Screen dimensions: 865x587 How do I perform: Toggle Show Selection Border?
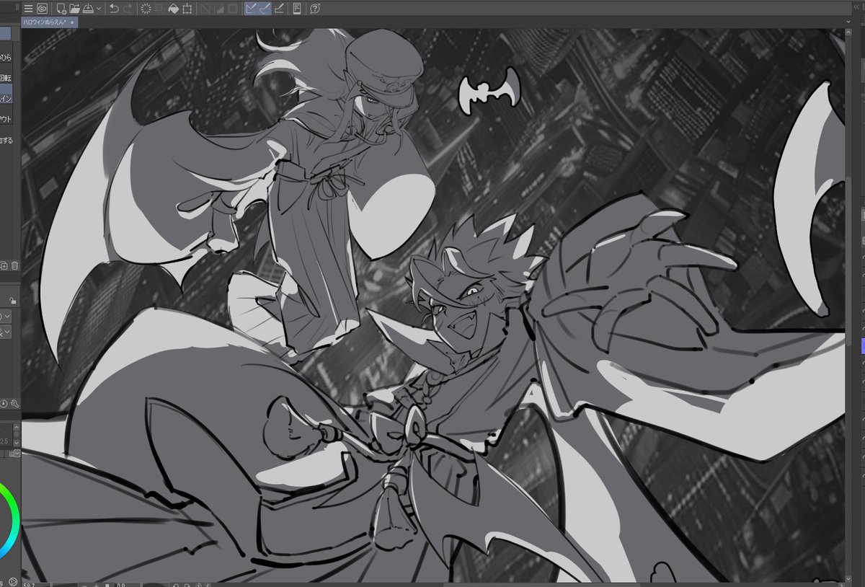click(x=233, y=9)
